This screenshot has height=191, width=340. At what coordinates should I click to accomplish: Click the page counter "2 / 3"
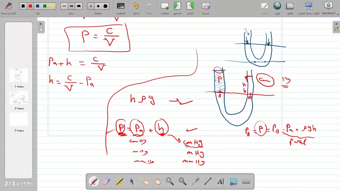click(10, 184)
